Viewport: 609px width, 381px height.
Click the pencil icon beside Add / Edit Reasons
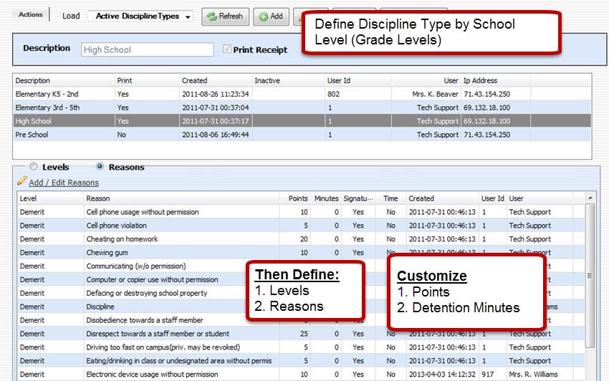[x=21, y=181]
